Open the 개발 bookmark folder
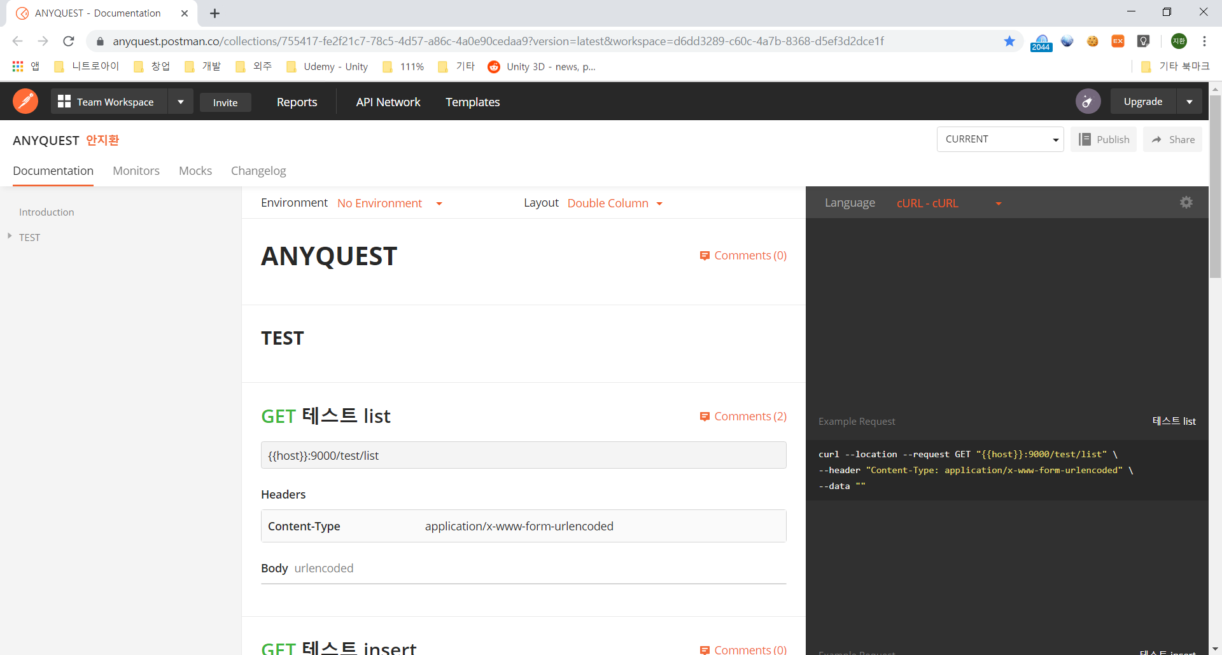1222x655 pixels. [x=203, y=66]
